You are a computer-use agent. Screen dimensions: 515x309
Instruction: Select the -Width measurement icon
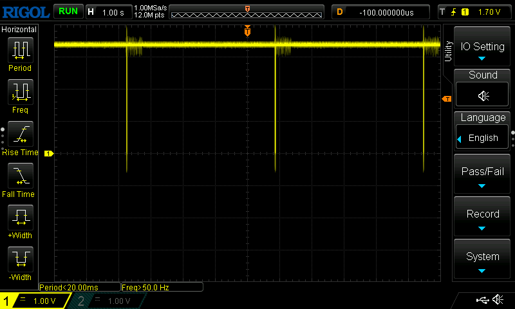pos(21,259)
